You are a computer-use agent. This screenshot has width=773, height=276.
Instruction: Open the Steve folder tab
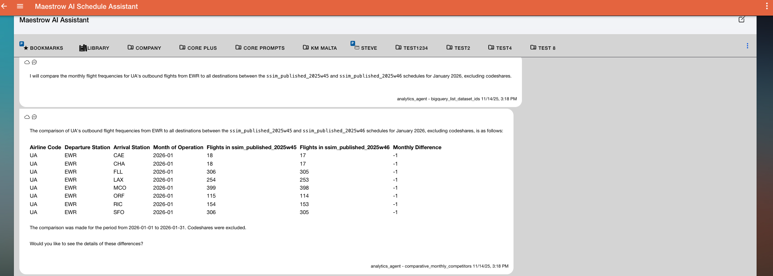click(366, 48)
